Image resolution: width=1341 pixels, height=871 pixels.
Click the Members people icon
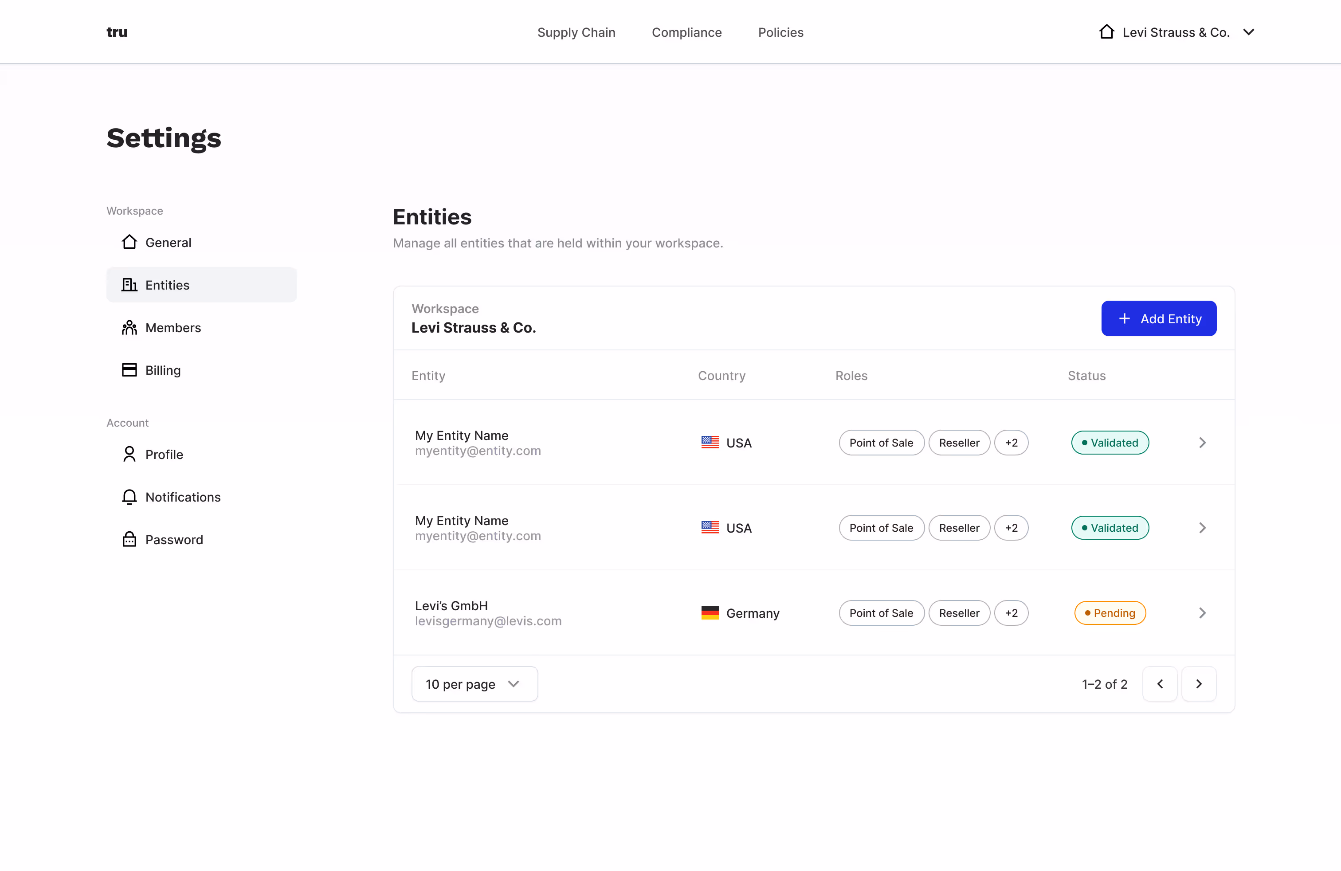(129, 327)
